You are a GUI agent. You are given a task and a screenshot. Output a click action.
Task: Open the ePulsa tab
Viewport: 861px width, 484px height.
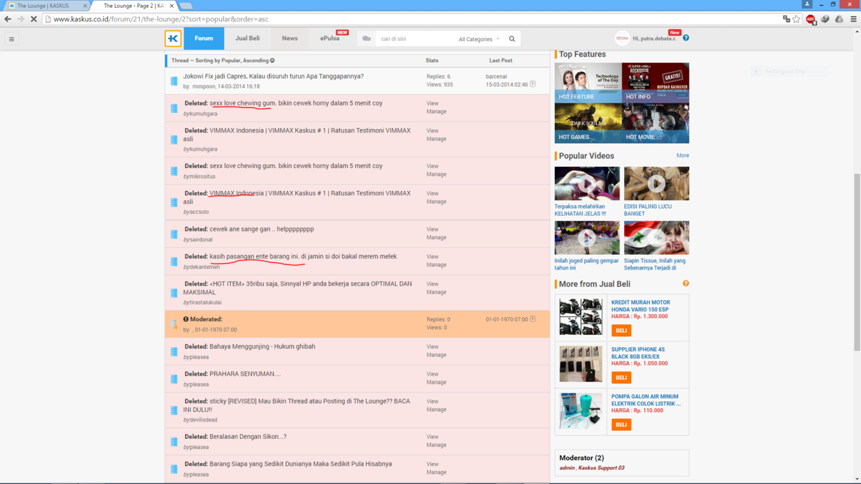(330, 38)
